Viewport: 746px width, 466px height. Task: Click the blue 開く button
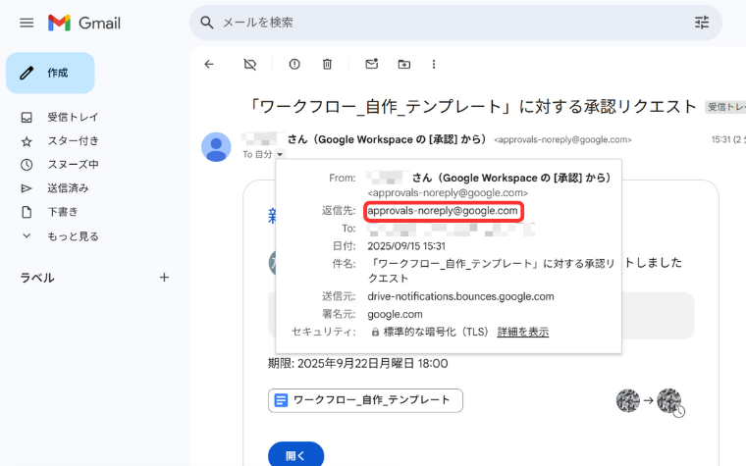click(x=295, y=455)
